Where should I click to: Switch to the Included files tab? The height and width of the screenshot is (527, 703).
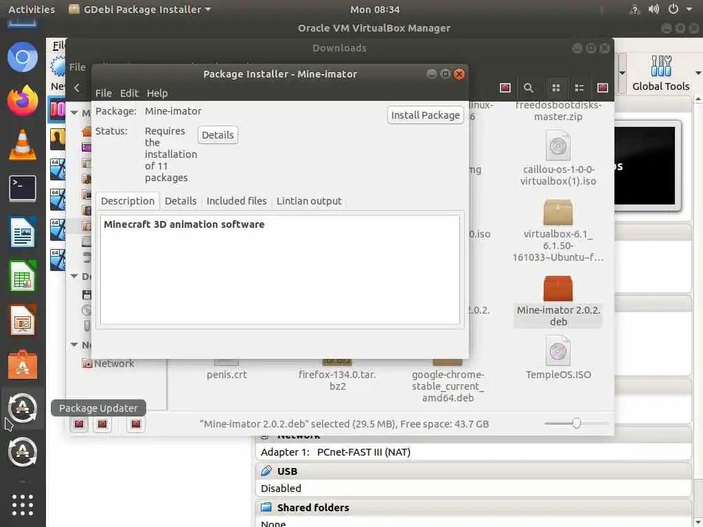click(x=237, y=201)
